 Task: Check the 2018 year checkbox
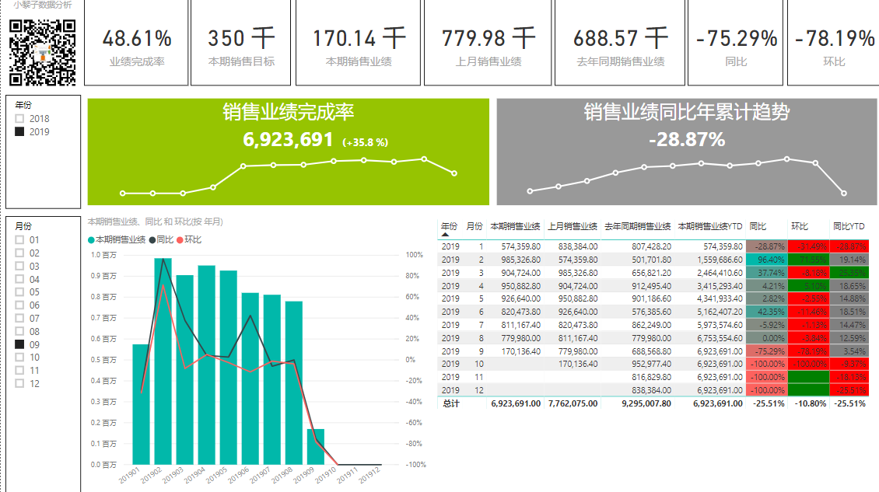tap(19, 119)
